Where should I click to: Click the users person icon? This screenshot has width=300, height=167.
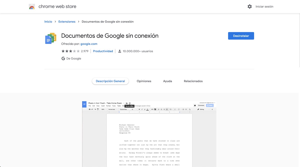(119, 51)
